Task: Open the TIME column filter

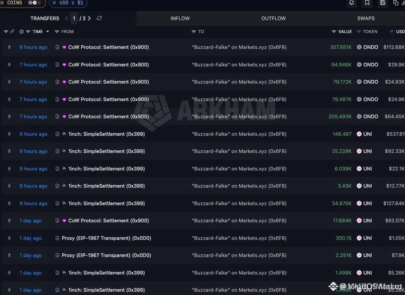Action: [28, 32]
